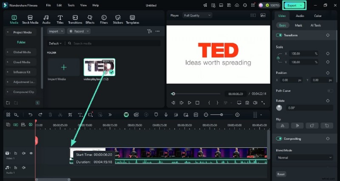Open the Titles panel

coord(60,19)
